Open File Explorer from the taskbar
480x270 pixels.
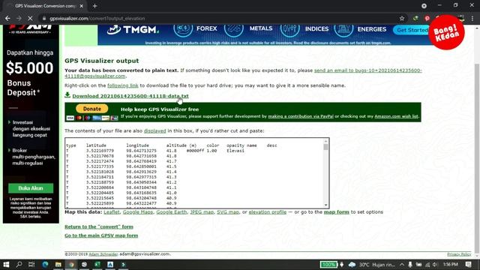tap(58, 265)
